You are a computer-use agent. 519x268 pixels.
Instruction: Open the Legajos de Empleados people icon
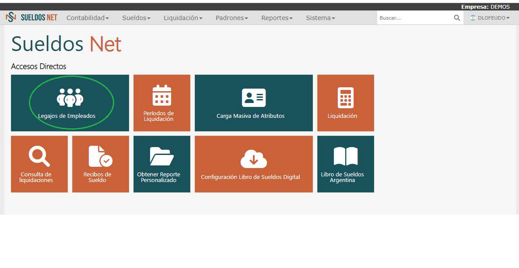(70, 97)
